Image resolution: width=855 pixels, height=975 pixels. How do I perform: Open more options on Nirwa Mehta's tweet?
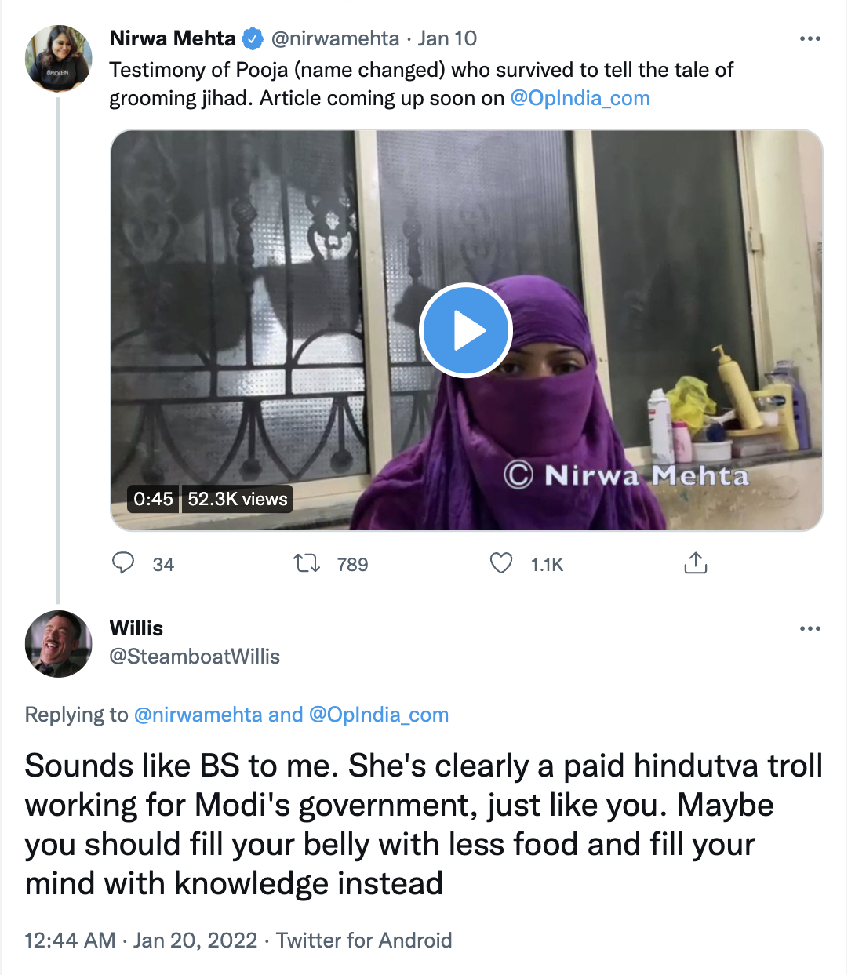click(x=810, y=38)
